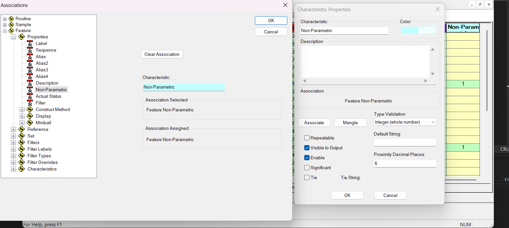Toggle the Significant checkbox
Image resolution: width=509 pixels, height=228 pixels.
point(307,168)
